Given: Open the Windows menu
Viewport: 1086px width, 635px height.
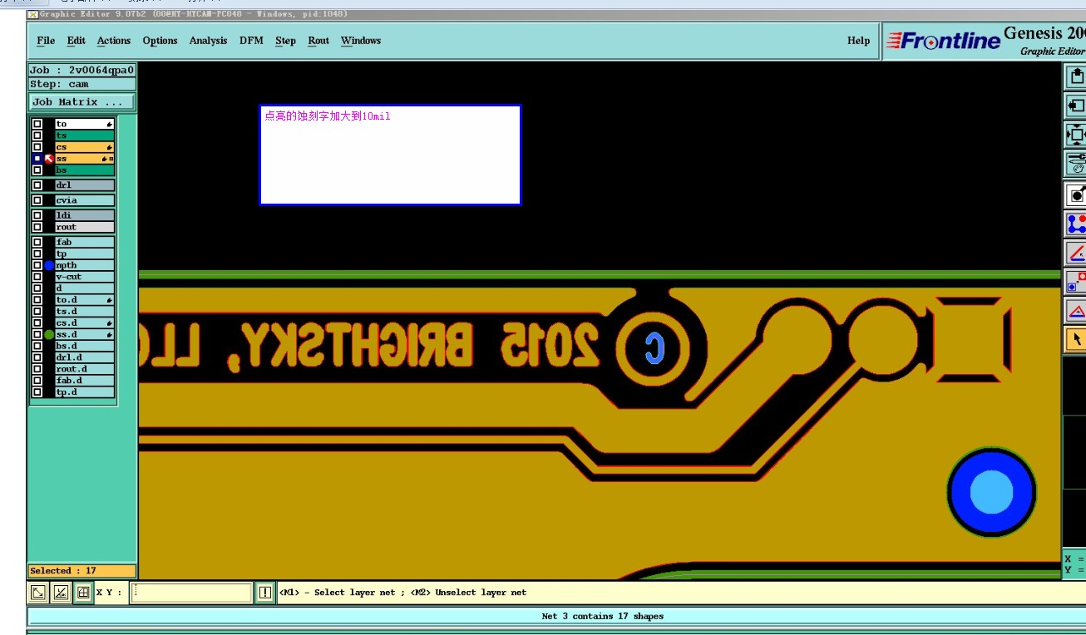Looking at the screenshot, I should coord(361,41).
